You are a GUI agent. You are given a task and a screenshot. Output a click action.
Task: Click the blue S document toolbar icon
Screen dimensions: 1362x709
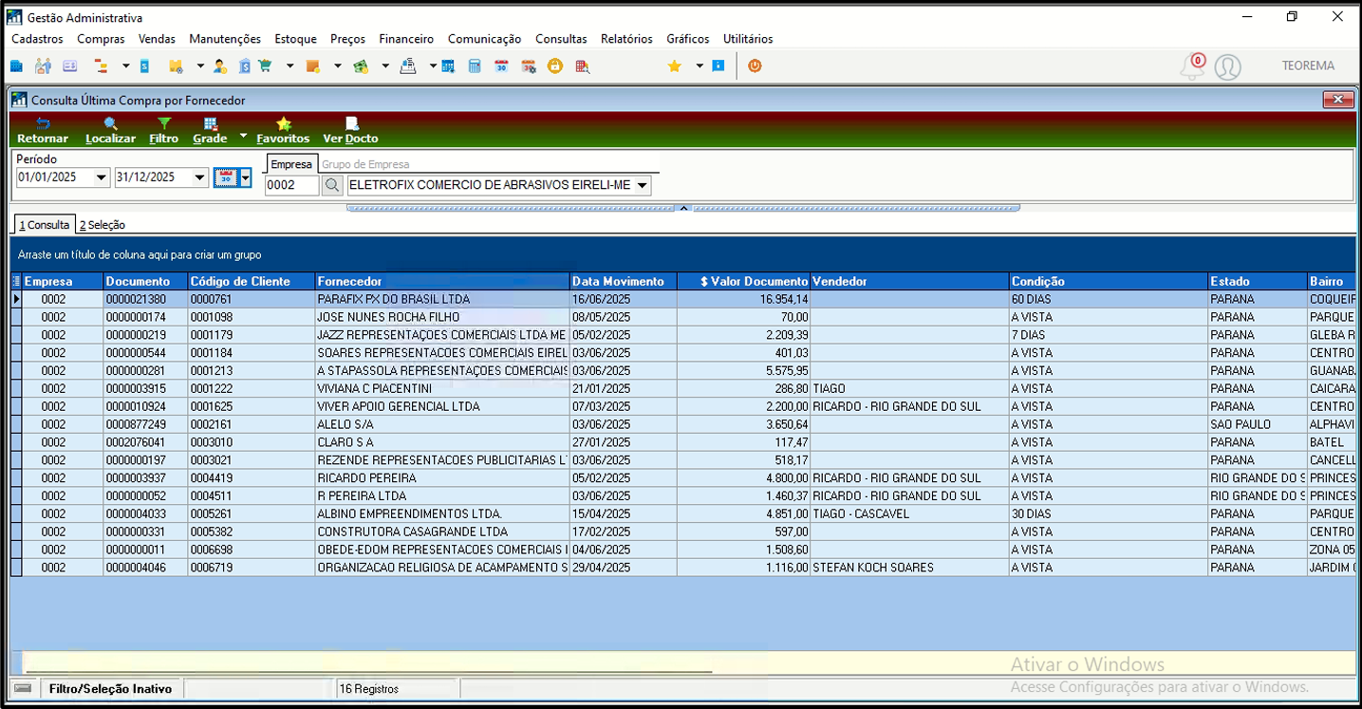pyautogui.click(x=145, y=66)
